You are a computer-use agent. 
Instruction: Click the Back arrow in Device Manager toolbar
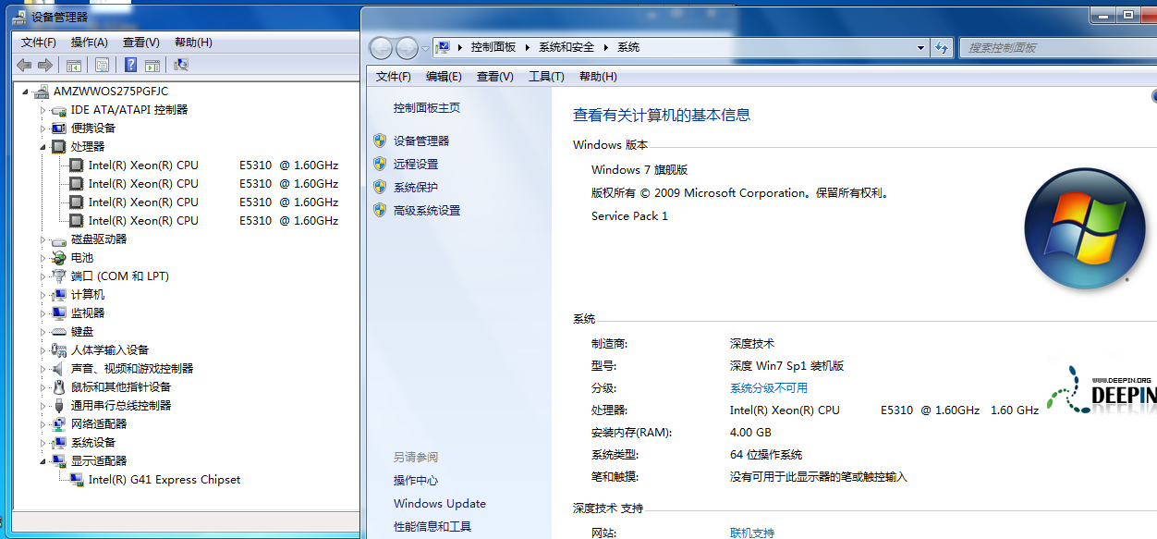[24, 65]
